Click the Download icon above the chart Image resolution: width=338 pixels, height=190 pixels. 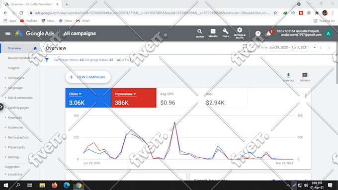point(288,77)
